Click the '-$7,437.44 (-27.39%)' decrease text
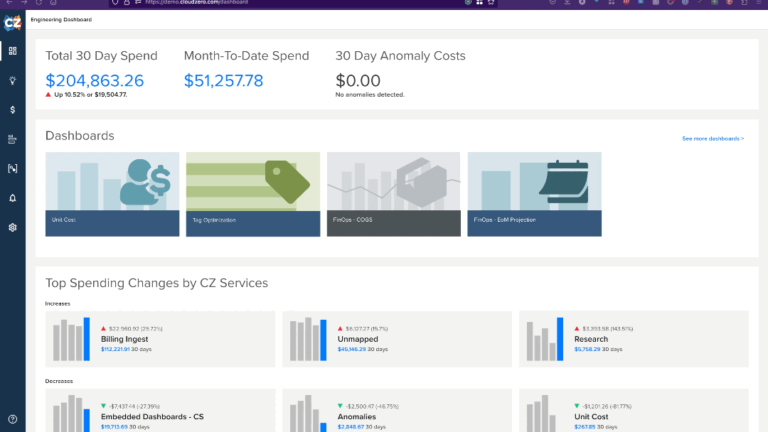This screenshot has height=432, width=768. click(134, 406)
